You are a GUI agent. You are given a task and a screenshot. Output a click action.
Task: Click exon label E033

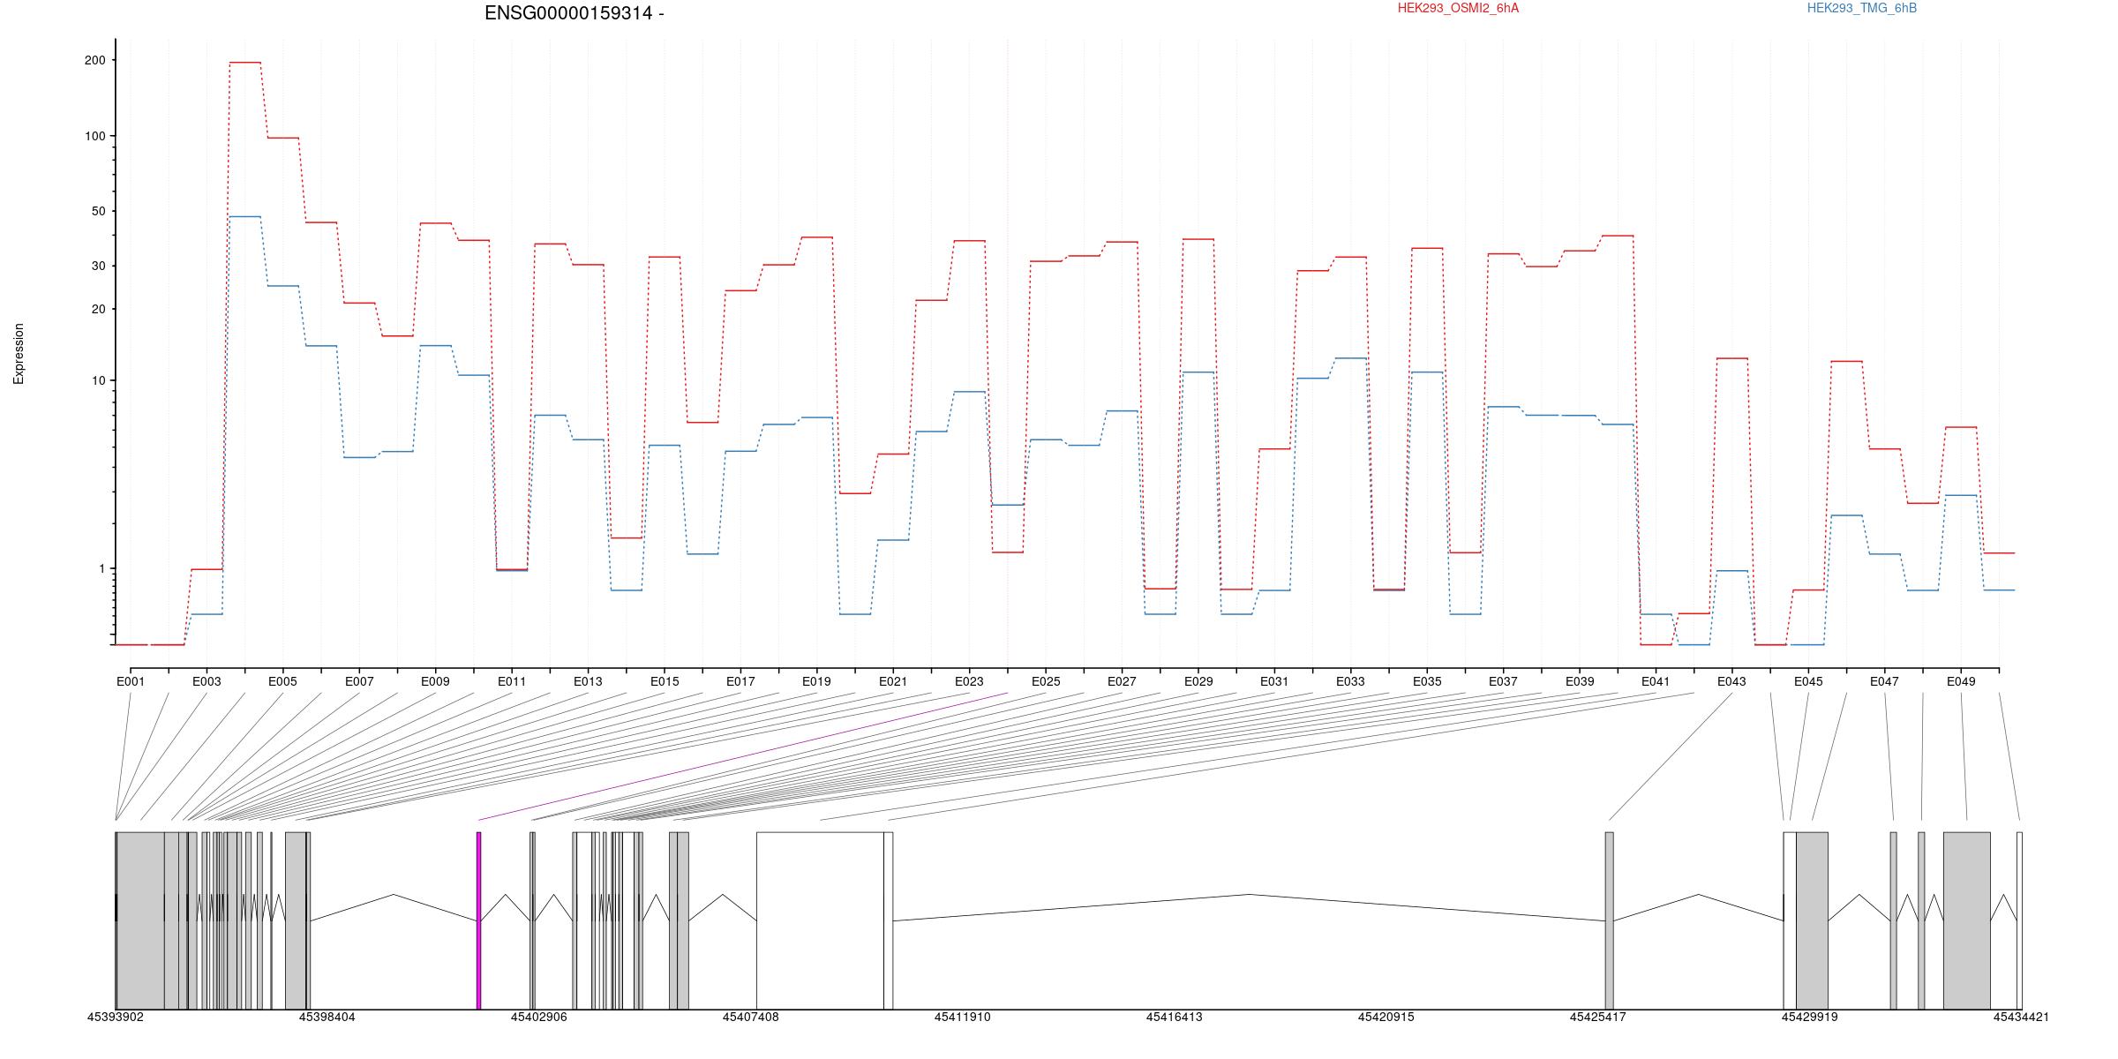click(1350, 681)
